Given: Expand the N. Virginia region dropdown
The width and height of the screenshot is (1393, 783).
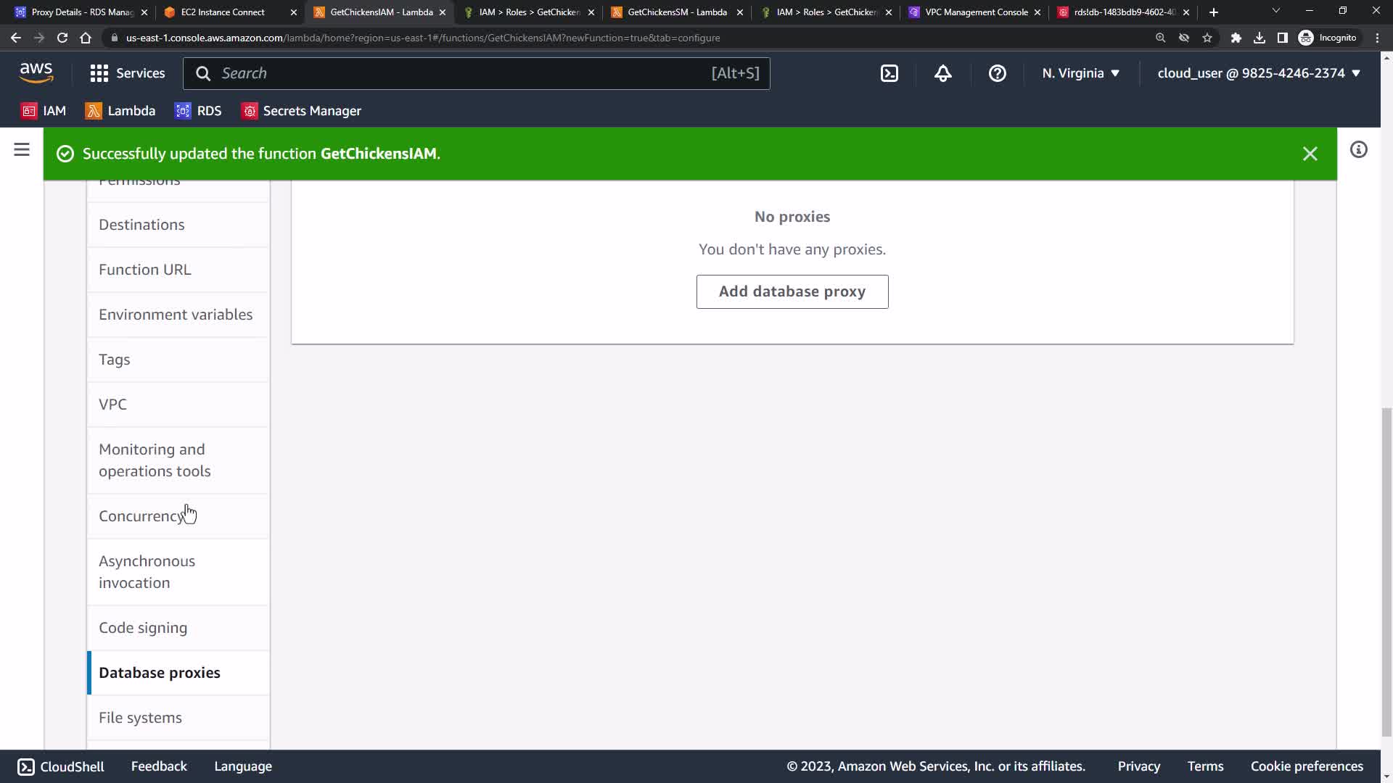Looking at the screenshot, I should (1080, 73).
